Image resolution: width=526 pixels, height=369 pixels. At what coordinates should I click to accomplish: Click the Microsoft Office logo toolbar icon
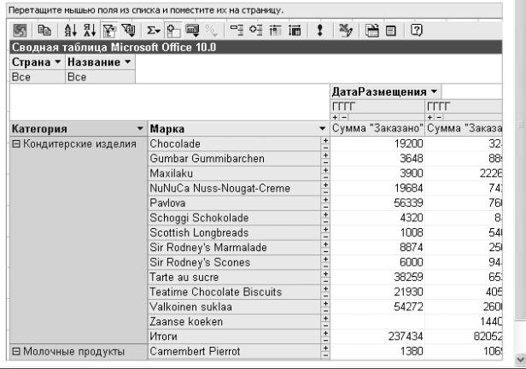point(20,31)
